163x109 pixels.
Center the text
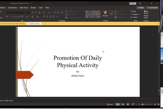point(47,16)
